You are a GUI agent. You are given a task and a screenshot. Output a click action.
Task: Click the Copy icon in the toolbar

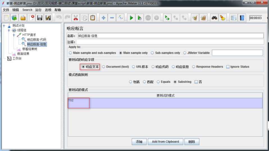[84, 18]
